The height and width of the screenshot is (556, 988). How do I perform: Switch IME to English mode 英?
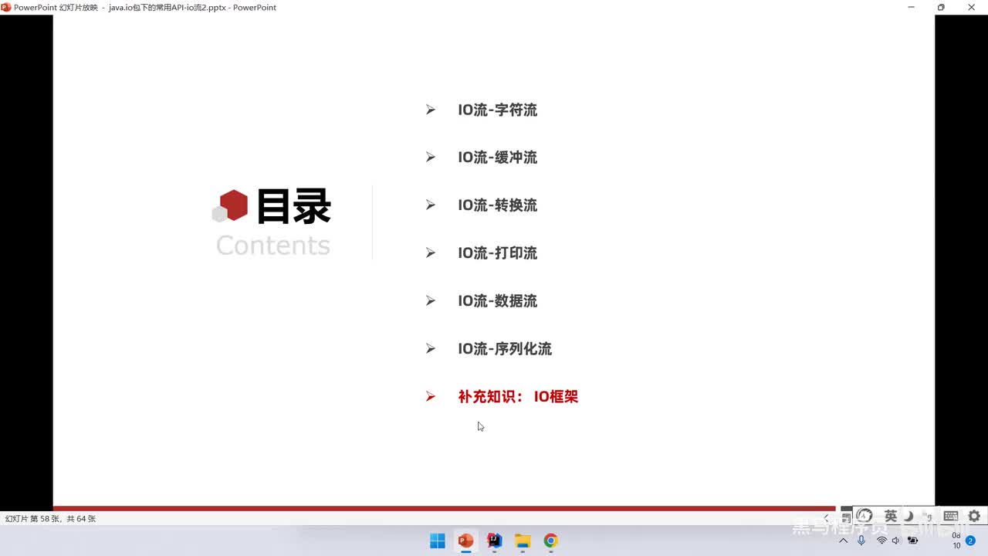click(891, 516)
